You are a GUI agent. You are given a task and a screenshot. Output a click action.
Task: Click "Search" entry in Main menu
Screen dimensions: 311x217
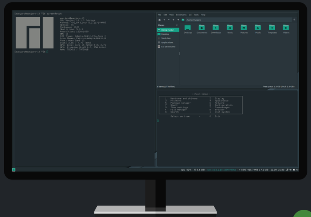(175, 112)
